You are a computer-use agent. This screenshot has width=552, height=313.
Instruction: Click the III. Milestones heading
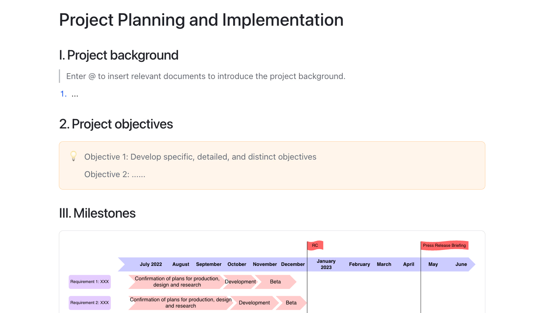pyautogui.click(x=97, y=213)
